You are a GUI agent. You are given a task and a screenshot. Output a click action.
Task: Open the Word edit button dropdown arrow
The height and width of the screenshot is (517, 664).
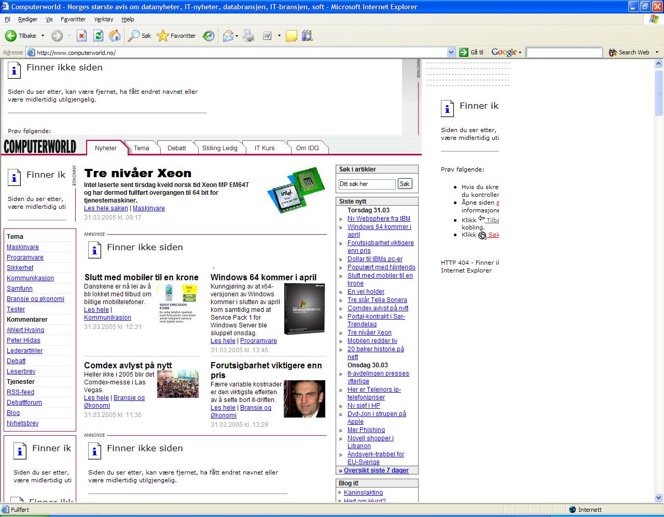(x=279, y=36)
